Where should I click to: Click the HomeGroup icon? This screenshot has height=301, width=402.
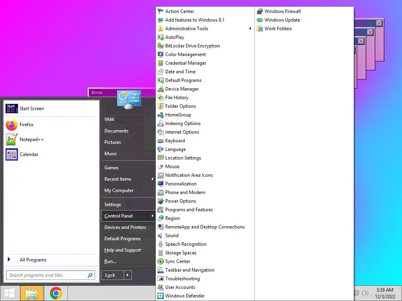pyautogui.click(x=161, y=115)
